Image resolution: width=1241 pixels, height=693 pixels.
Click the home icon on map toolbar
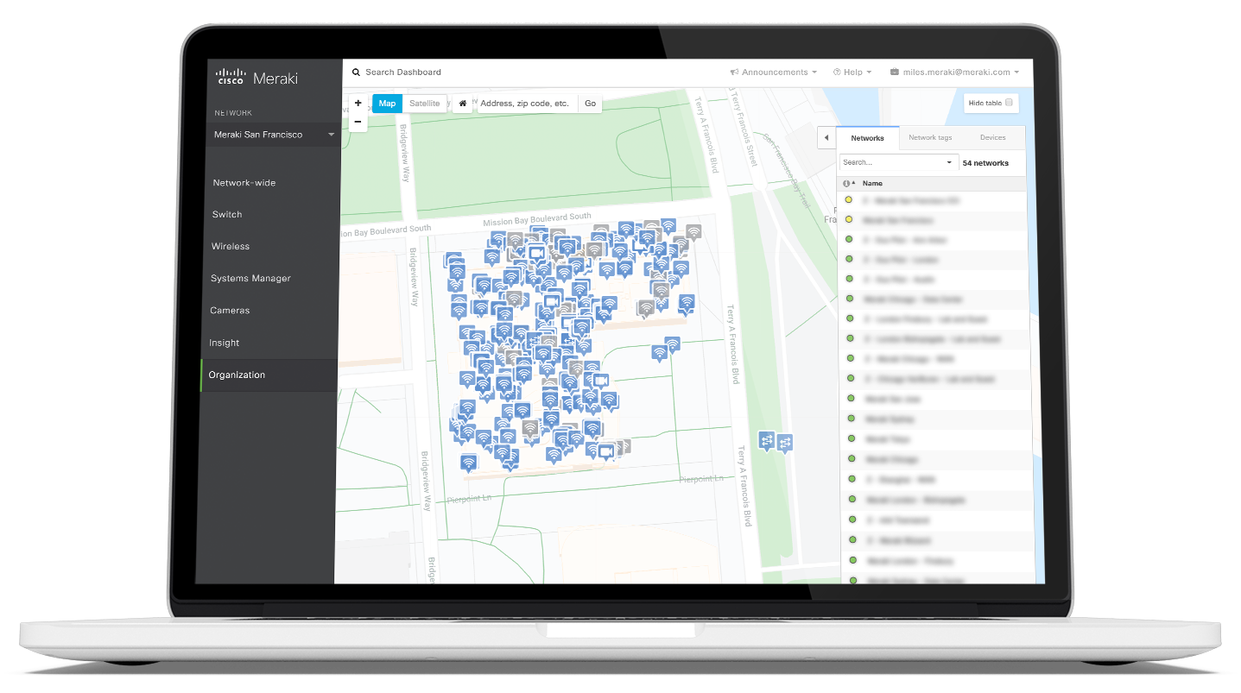[x=463, y=104]
